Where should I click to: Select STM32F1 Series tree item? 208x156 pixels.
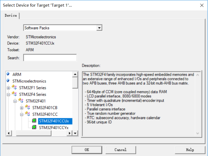pyautogui.click(x=33, y=88)
